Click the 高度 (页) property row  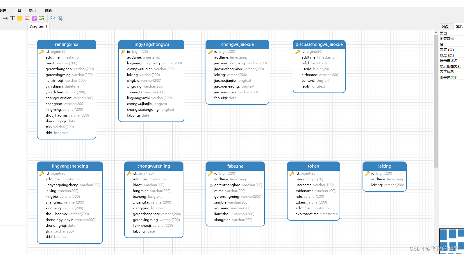(451, 50)
